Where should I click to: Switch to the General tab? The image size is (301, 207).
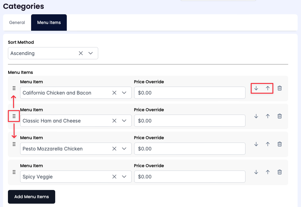(17, 22)
